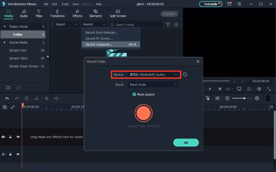
Task: Collapse the media library side panel arrow
Action: click(48, 56)
